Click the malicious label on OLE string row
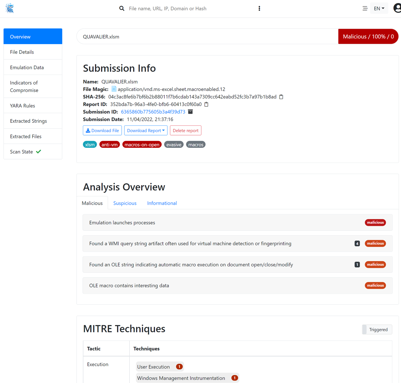 coord(376,265)
